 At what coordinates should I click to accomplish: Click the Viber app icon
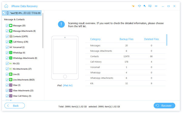tap(11, 85)
